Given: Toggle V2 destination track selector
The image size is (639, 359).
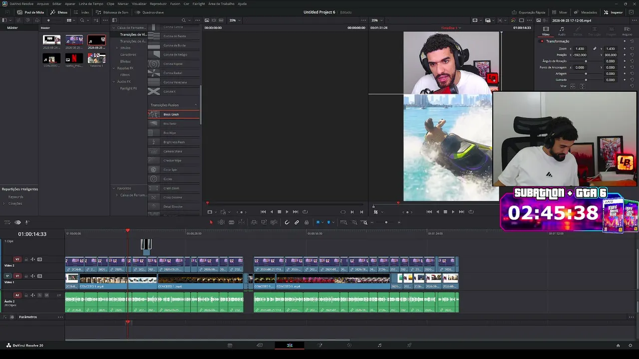Looking at the screenshot, I should click(17, 259).
